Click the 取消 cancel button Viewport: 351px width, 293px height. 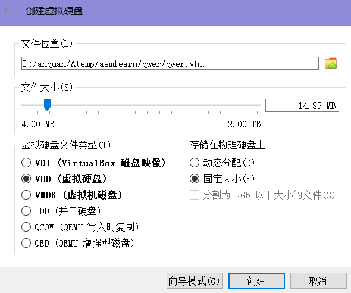pyautogui.click(x=318, y=280)
